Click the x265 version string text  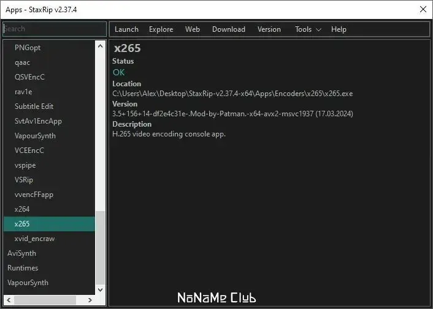[x=232, y=114]
